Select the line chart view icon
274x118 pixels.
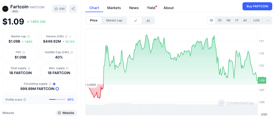pyautogui.click(x=136, y=20)
